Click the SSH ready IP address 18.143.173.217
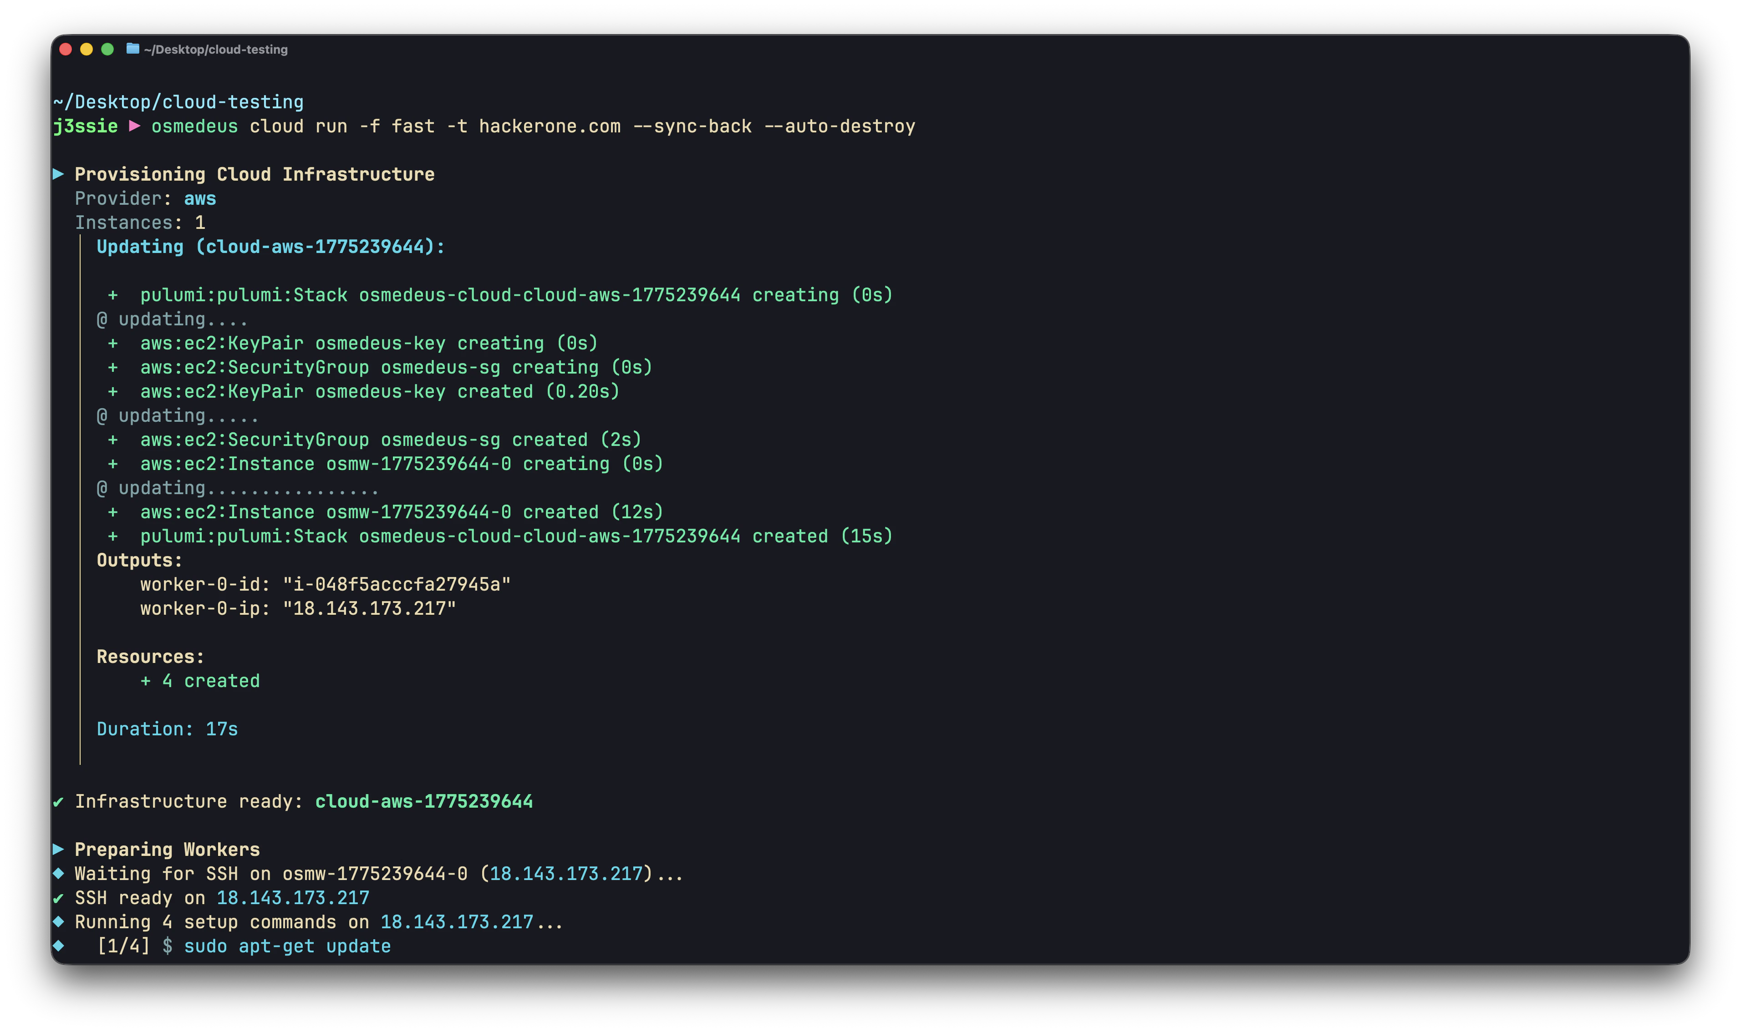Viewport: 1741px width, 1032px height. (293, 898)
